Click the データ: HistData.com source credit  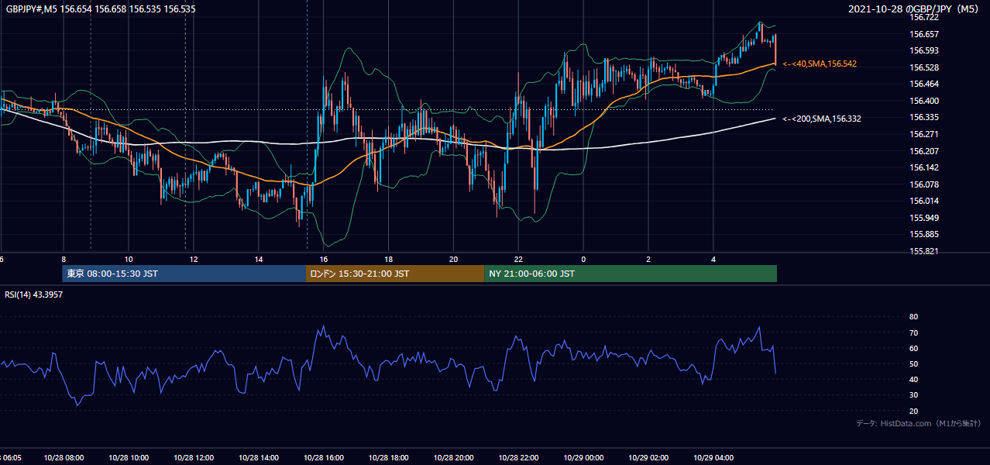[919, 424]
